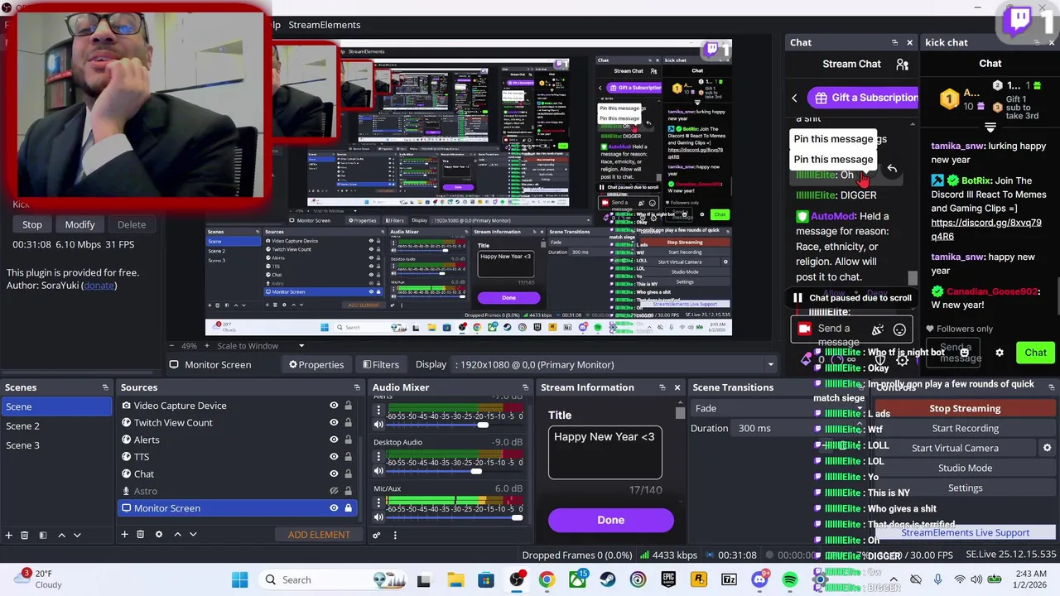Screen dimensions: 1060x596
Task: Toggle lock on Chat source
Action: pos(349,474)
